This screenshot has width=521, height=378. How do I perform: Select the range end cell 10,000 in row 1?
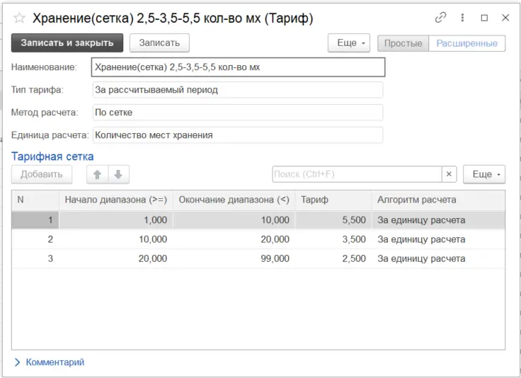pos(234,220)
